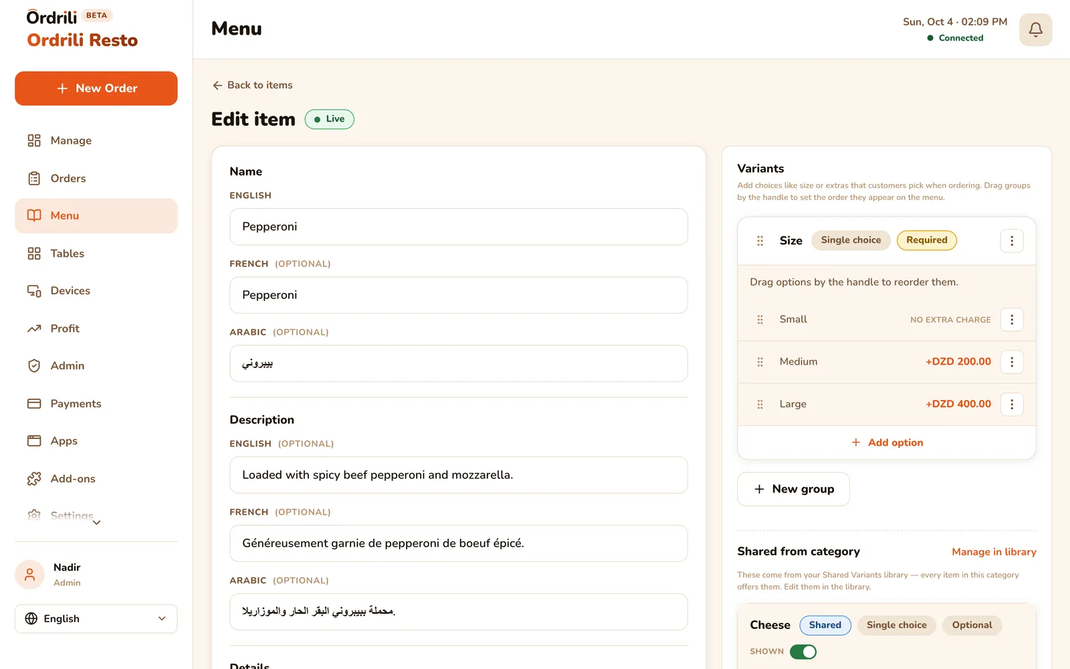
Task: Click the Arabic description field
Action: pyautogui.click(x=459, y=611)
